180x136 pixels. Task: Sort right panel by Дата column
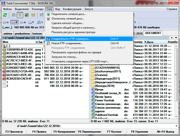(155, 42)
